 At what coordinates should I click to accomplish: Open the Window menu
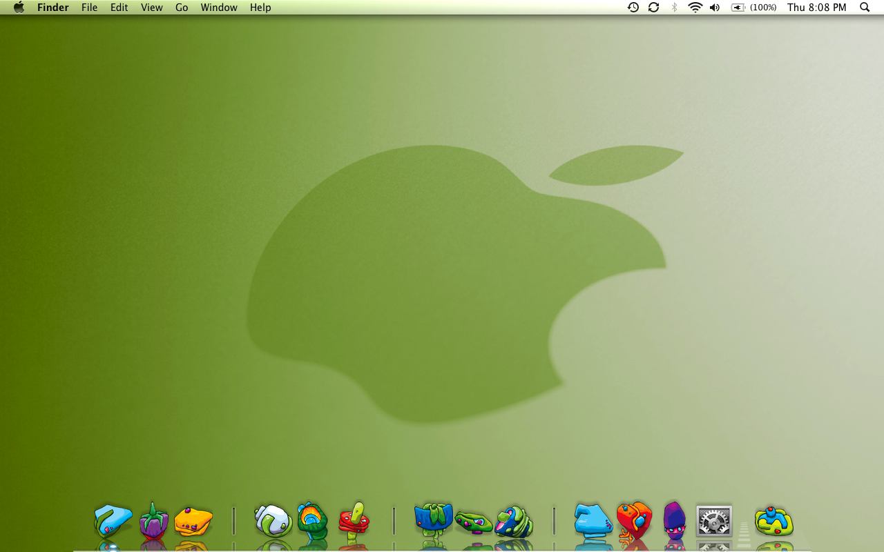219,8
